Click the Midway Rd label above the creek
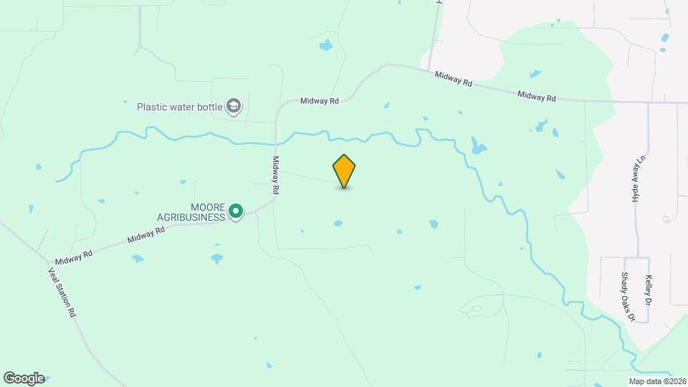 pos(320,101)
